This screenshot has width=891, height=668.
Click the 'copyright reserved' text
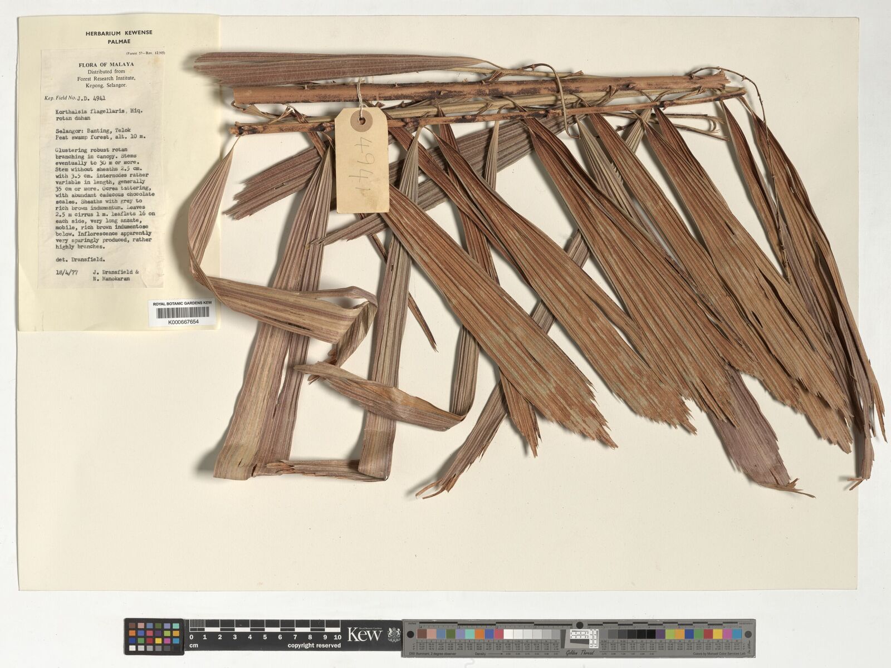point(314,646)
